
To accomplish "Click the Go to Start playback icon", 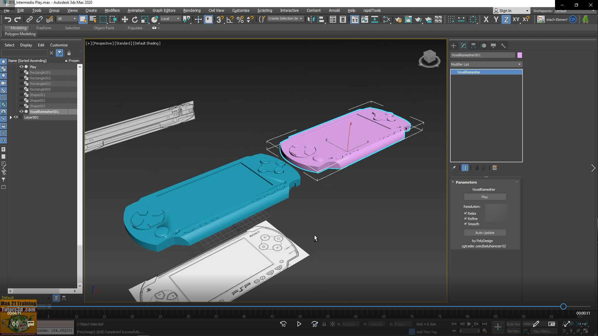I will point(454,324).
